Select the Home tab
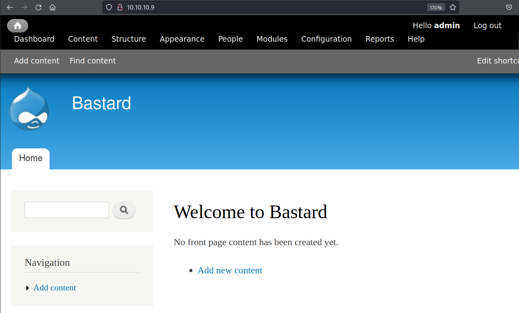 point(31,158)
